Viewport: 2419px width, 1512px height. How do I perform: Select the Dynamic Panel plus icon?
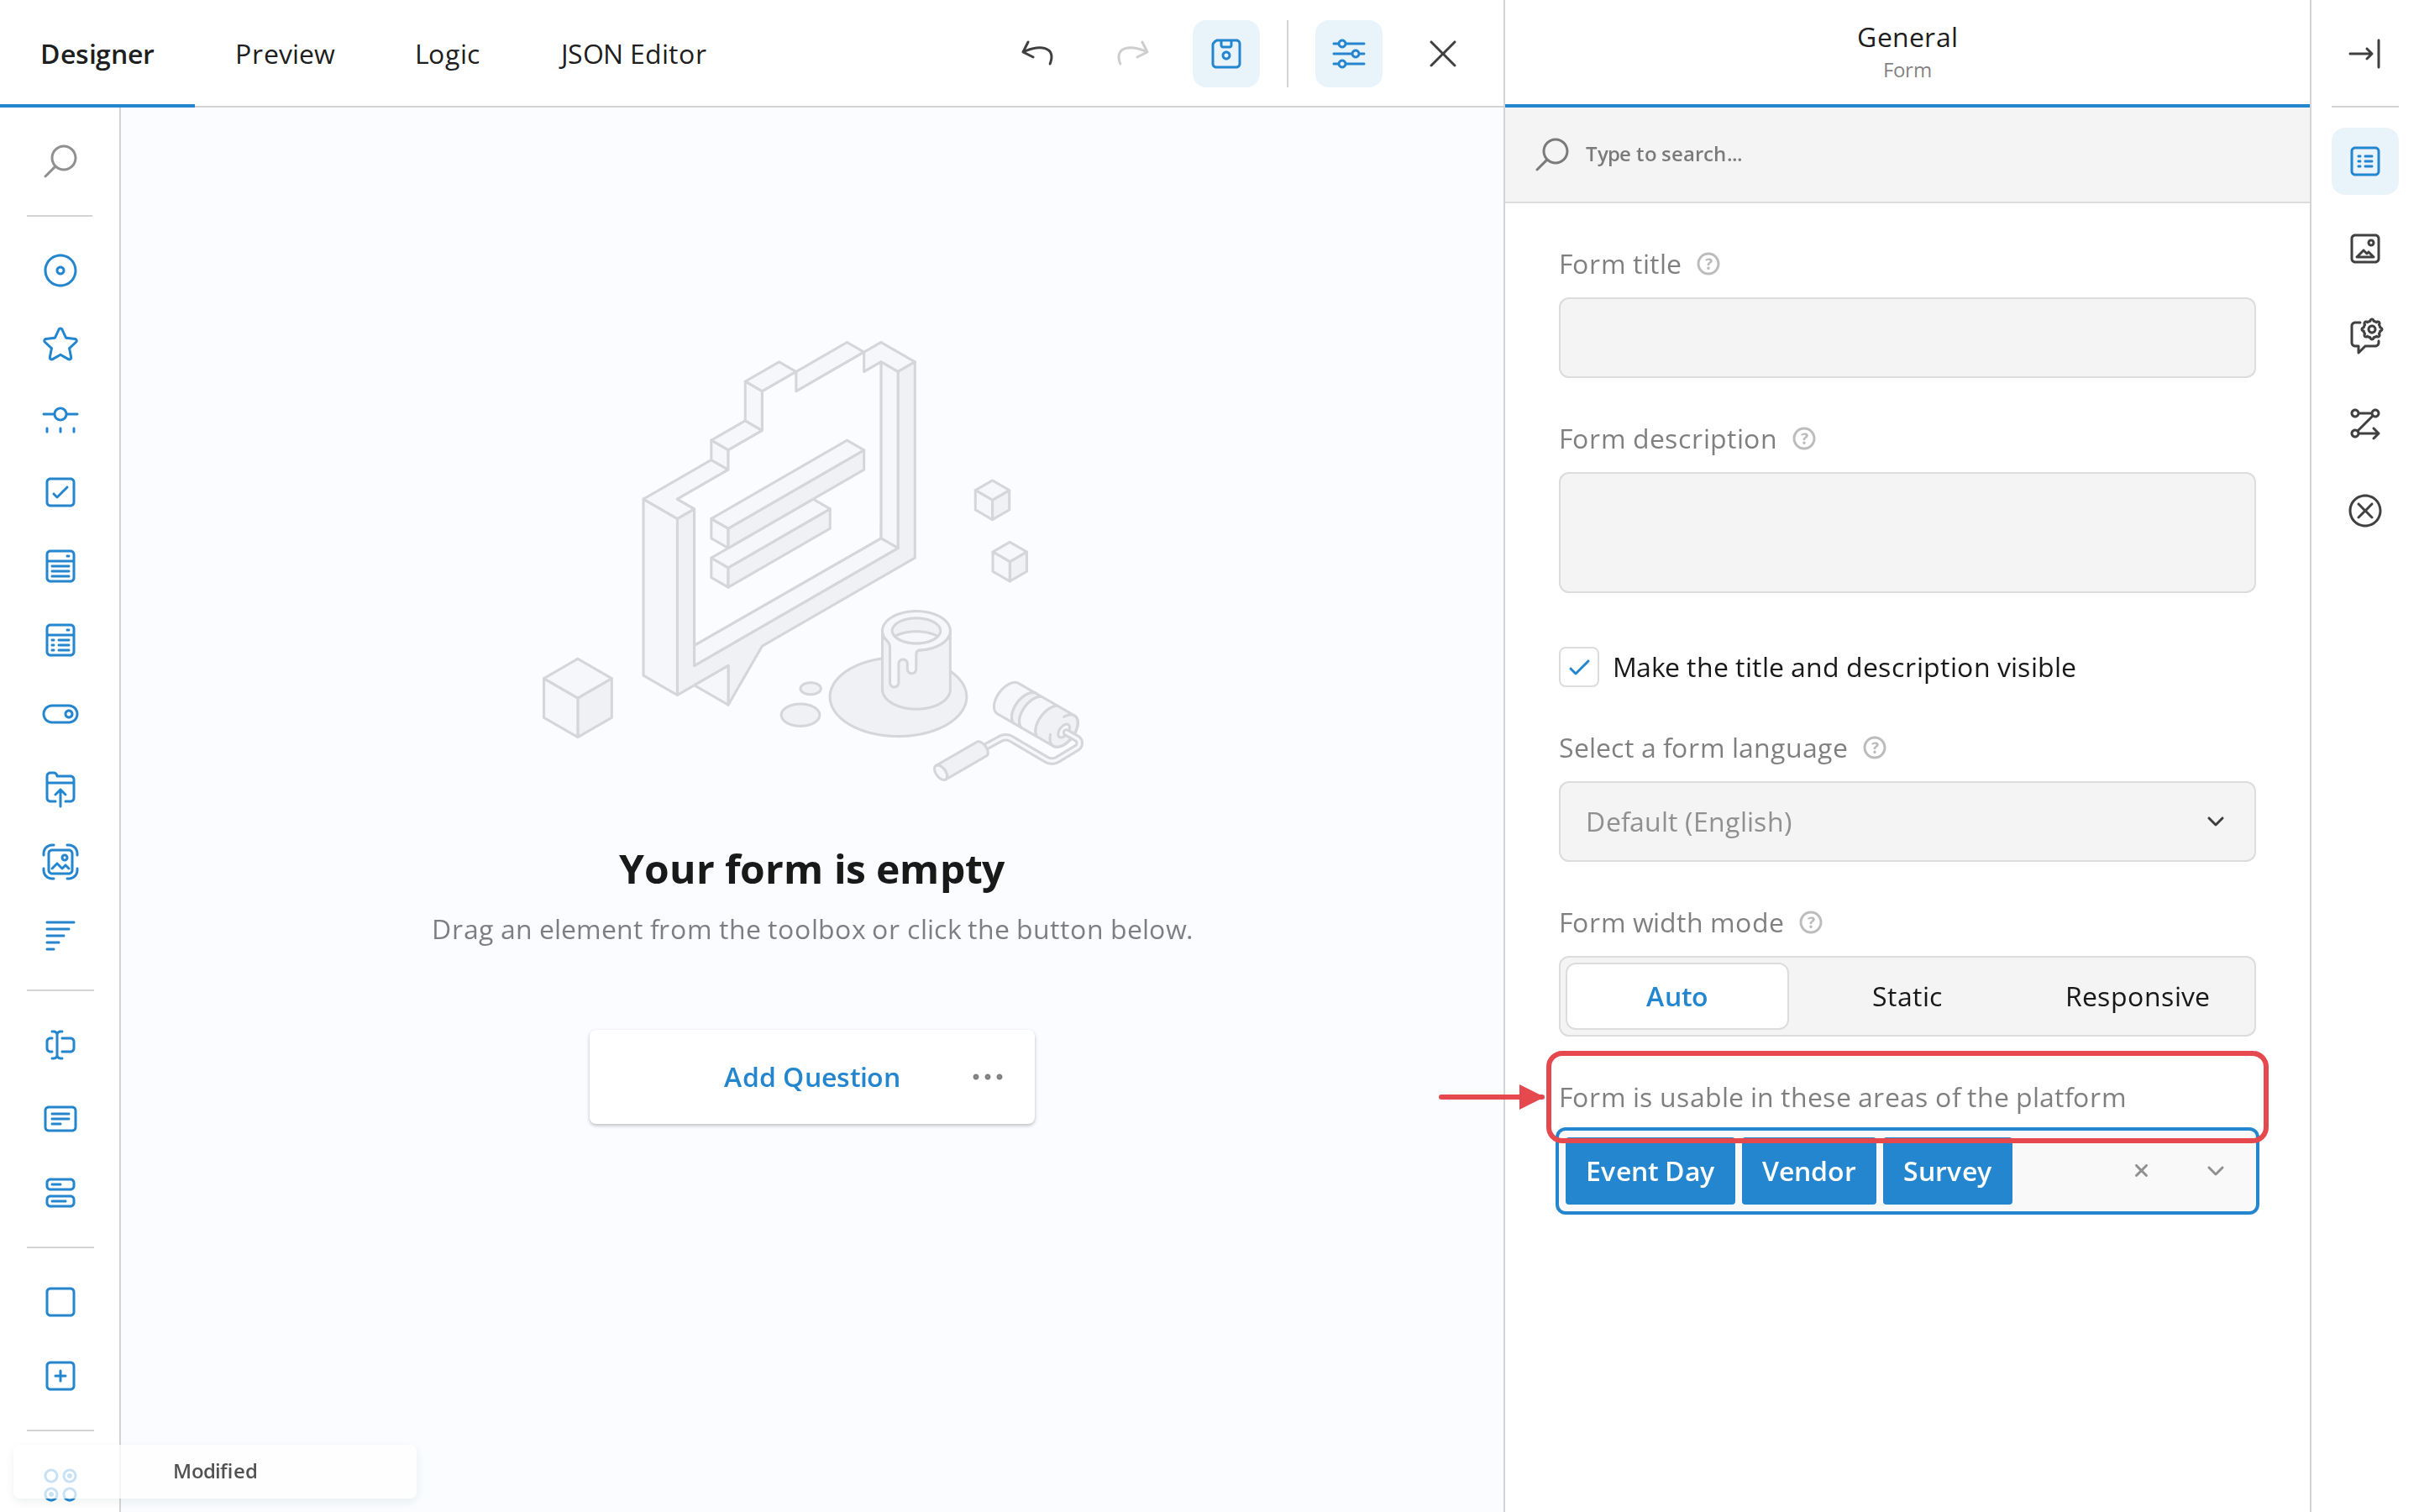pyautogui.click(x=60, y=1376)
